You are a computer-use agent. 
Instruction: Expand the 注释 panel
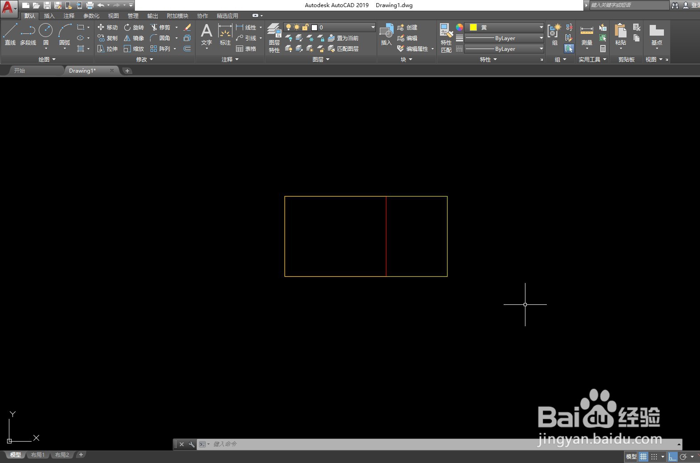click(x=230, y=59)
